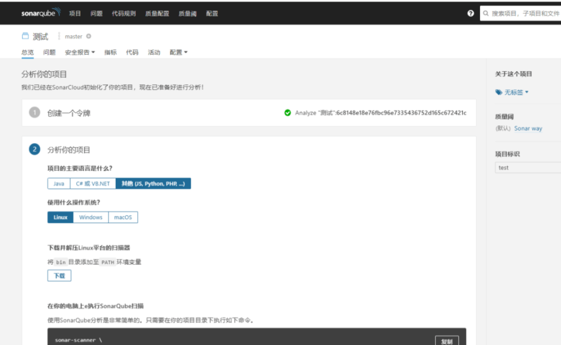Click the generated Analyze token text
Image resolution: width=561 pixels, height=345 pixels.
click(x=381, y=113)
